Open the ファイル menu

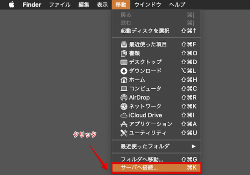[x=60, y=5]
